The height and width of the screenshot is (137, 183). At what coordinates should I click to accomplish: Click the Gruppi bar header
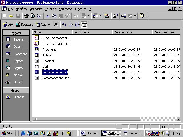pyautogui.click(x=16, y=90)
